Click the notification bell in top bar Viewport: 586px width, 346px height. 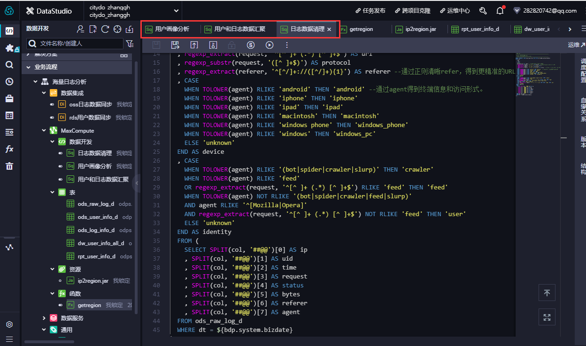click(500, 10)
